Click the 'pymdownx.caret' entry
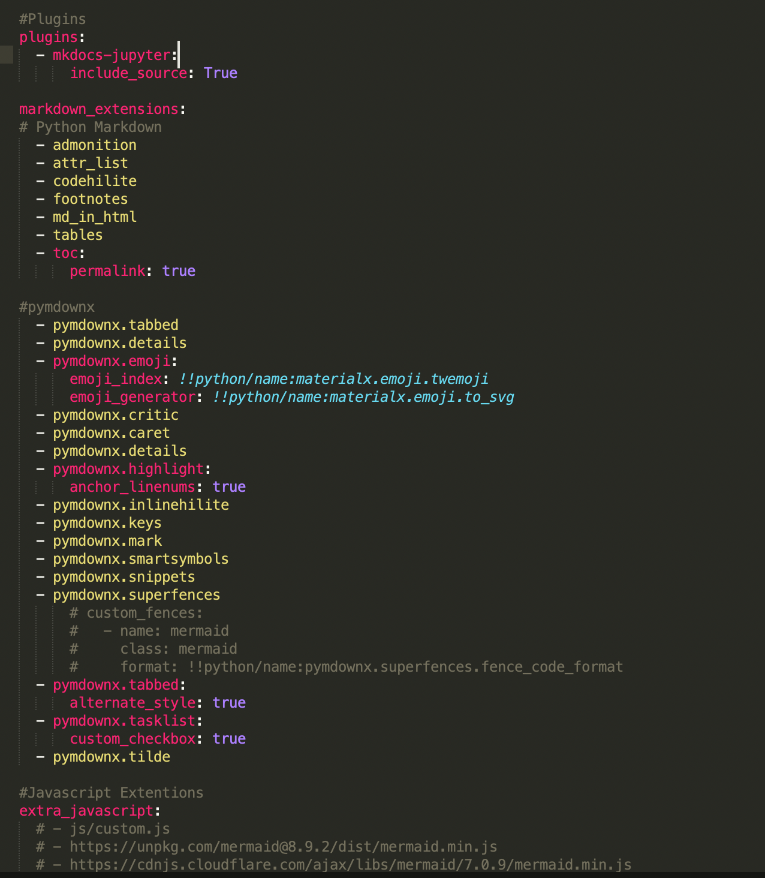The width and height of the screenshot is (765, 878). pyautogui.click(x=112, y=433)
